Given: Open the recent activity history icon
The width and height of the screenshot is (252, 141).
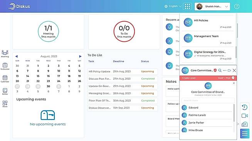Looking at the screenshot, I should (244, 107).
